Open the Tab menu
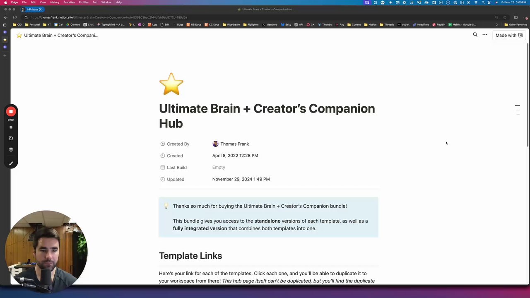 pyautogui.click(x=95, y=2)
